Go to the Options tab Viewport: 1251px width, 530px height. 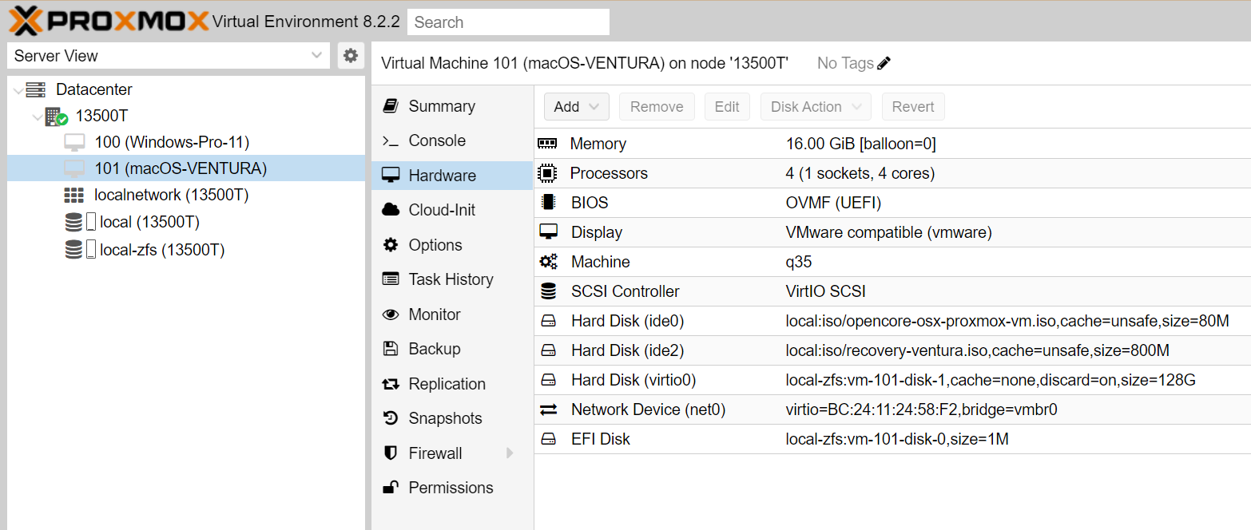pyautogui.click(x=452, y=245)
